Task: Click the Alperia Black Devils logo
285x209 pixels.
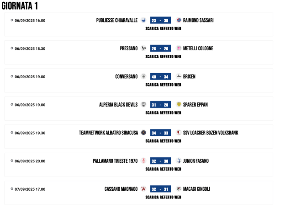Action: (143, 105)
